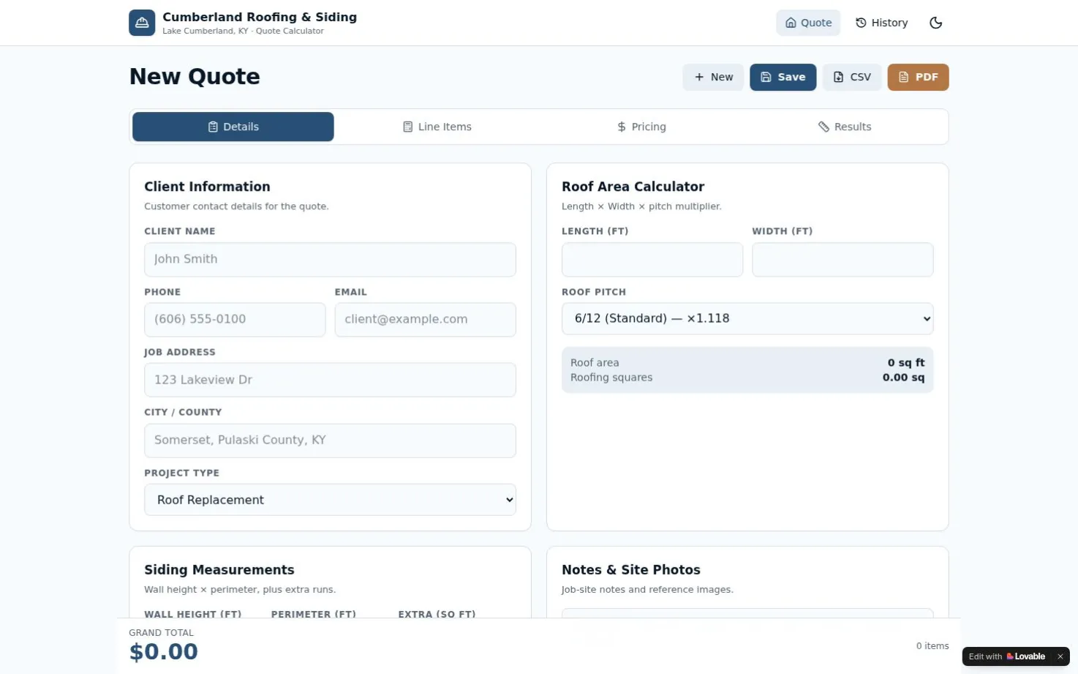Screen dimensions: 1078x674
Task: Switch to the Line Items tab
Action: coord(437,127)
